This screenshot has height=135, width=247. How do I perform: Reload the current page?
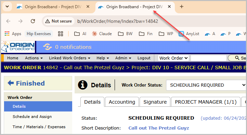[33, 21]
